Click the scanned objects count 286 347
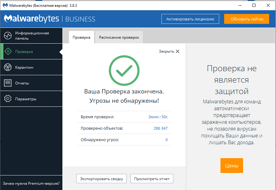This screenshot has height=190, width=276. click(x=161, y=128)
